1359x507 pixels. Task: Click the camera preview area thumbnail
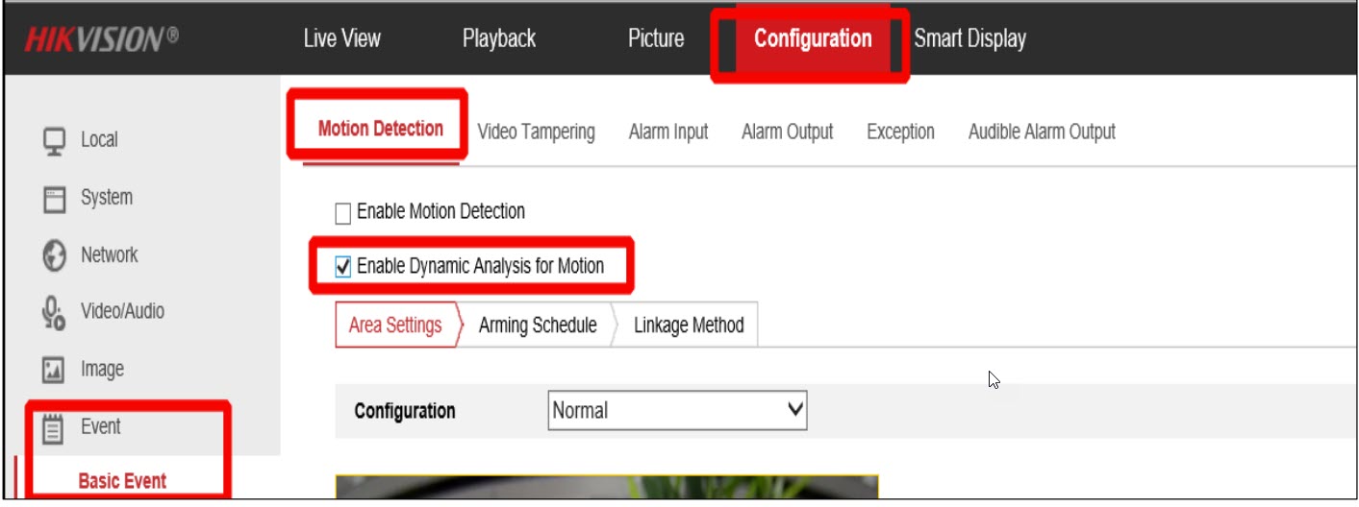click(x=606, y=487)
